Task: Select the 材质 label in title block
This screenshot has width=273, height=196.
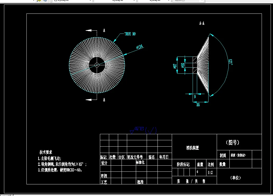Action: click(223, 155)
